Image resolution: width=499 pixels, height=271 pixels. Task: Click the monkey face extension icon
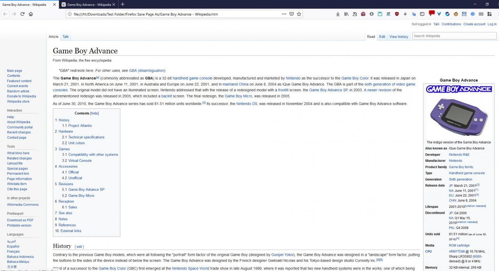456,14
